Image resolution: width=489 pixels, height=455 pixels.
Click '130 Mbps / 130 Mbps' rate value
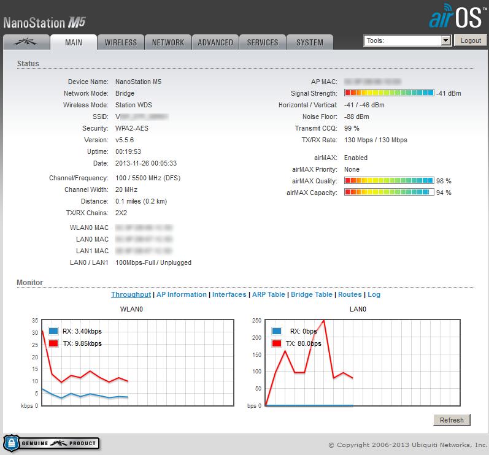[x=375, y=140]
